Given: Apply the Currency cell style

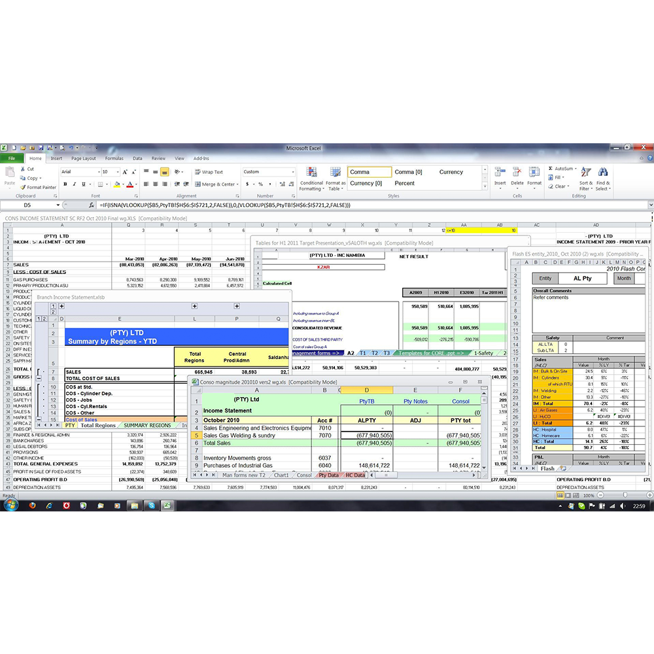Looking at the screenshot, I should click(x=451, y=172).
